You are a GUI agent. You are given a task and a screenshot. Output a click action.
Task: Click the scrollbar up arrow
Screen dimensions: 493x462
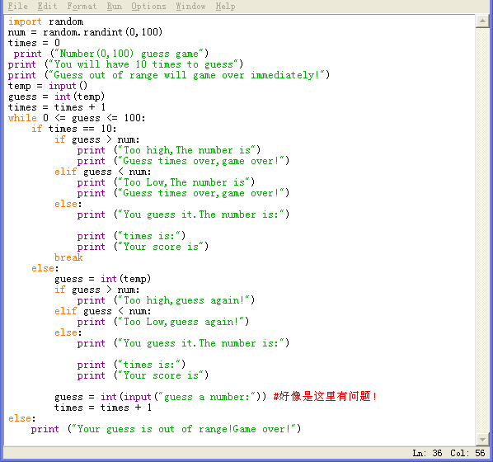[x=482, y=21]
